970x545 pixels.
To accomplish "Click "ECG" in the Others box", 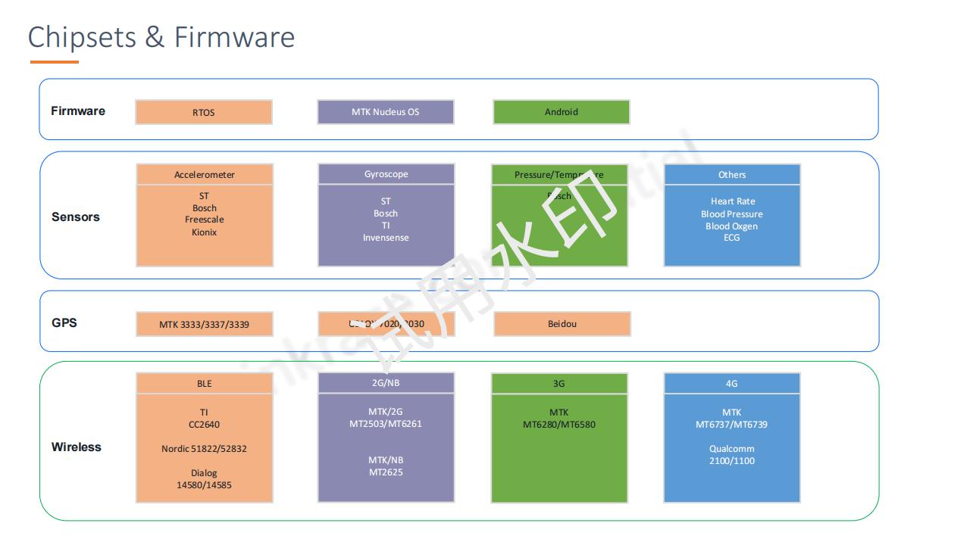I will click(x=732, y=238).
